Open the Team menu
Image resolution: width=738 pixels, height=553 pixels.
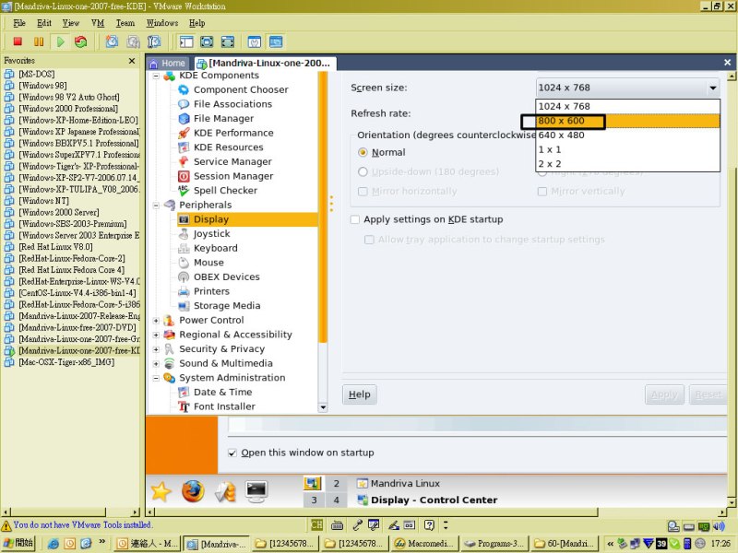coord(125,23)
